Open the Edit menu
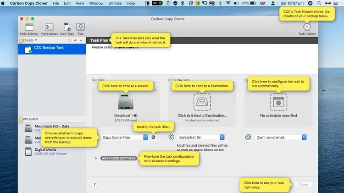This screenshot has width=344, height=193. click(67, 3)
